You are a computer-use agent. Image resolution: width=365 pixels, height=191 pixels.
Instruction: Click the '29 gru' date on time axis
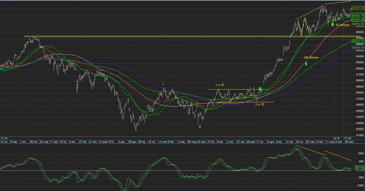point(132,142)
